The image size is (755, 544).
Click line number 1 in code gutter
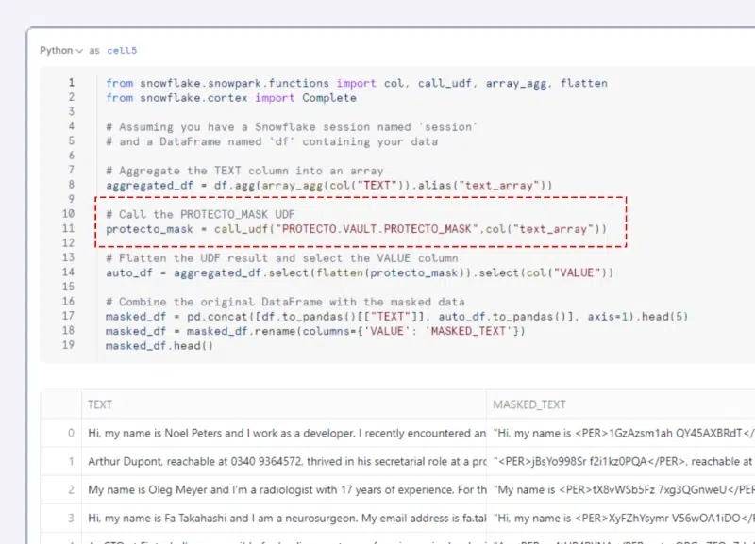click(71, 83)
